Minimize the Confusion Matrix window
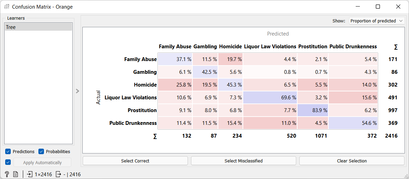This screenshot has width=409, height=179. point(358,7)
